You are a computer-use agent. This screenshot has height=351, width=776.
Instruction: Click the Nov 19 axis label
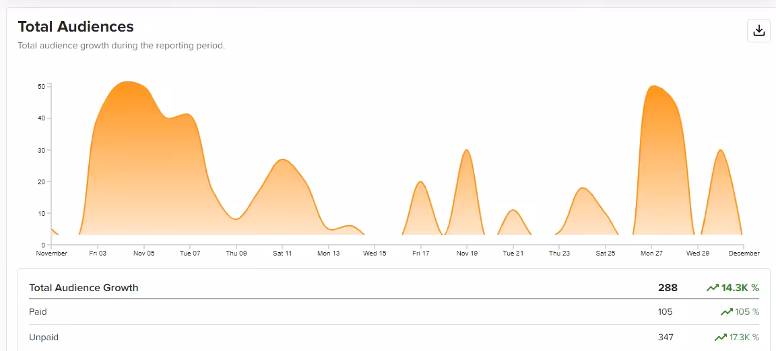point(467,253)
